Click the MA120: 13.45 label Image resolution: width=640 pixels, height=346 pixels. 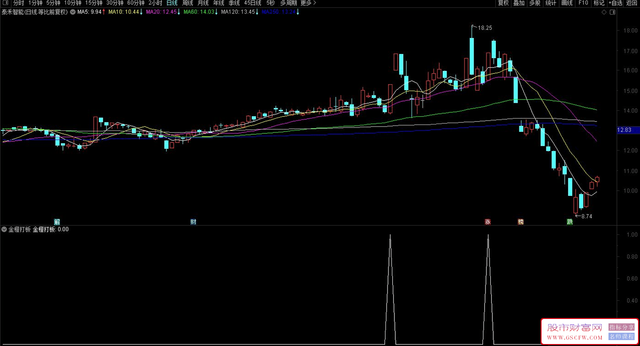[240, 12]
